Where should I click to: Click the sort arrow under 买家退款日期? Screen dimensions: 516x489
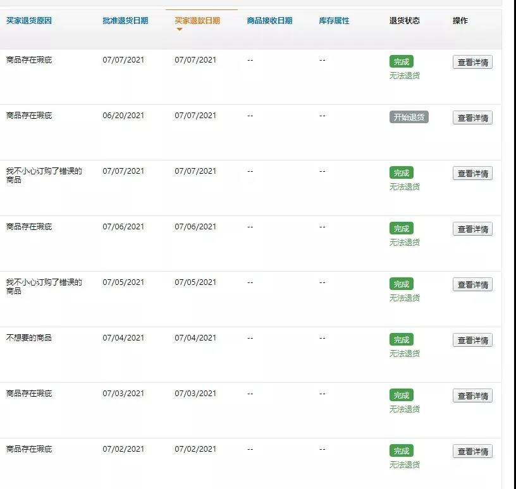[x=179, y=28]
